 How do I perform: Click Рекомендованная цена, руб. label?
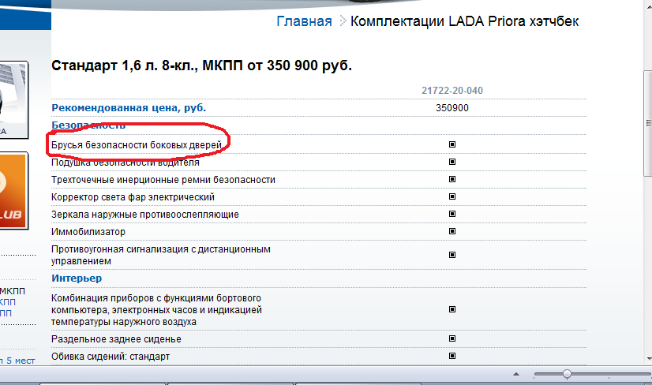point(129,107)
